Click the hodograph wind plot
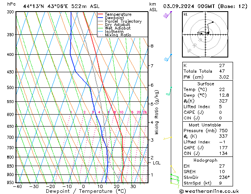The height and width of the screenshot is (194, 251). pyautogui.click(x=205, y=34)
